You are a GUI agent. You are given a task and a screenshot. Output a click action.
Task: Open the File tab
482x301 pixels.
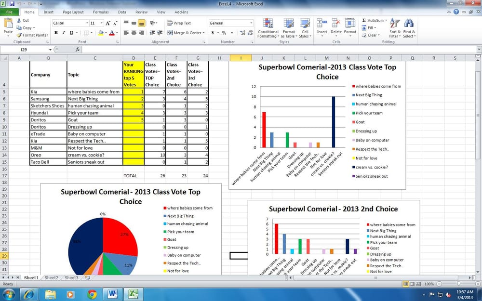pyautogui.click(x=10, y=12)
